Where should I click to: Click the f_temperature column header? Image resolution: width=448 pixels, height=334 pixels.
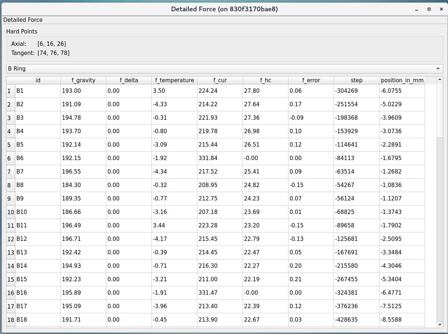pyautogui.click(x=174, y=80)
